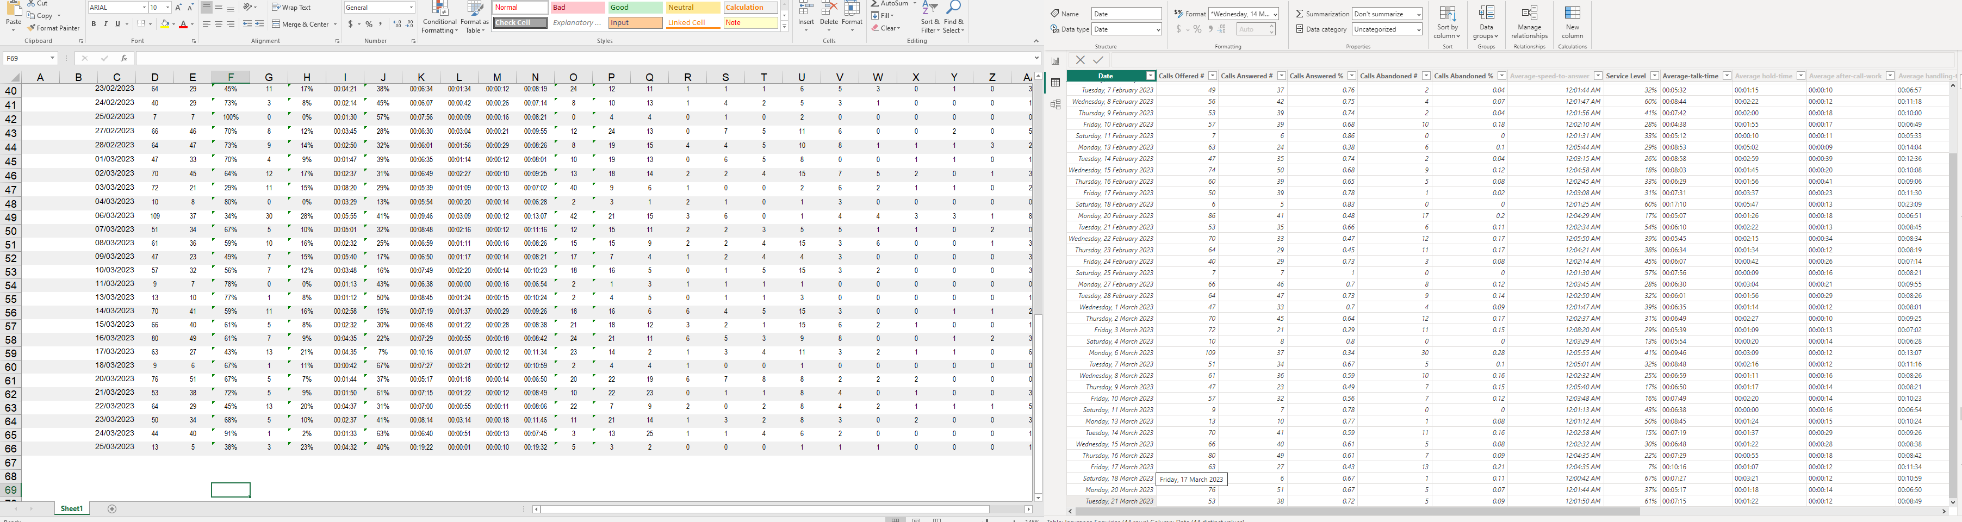Click Manage relationships in Power BI
Image resolution: width=1962 pixels, height=522 pixels.
1529,23
